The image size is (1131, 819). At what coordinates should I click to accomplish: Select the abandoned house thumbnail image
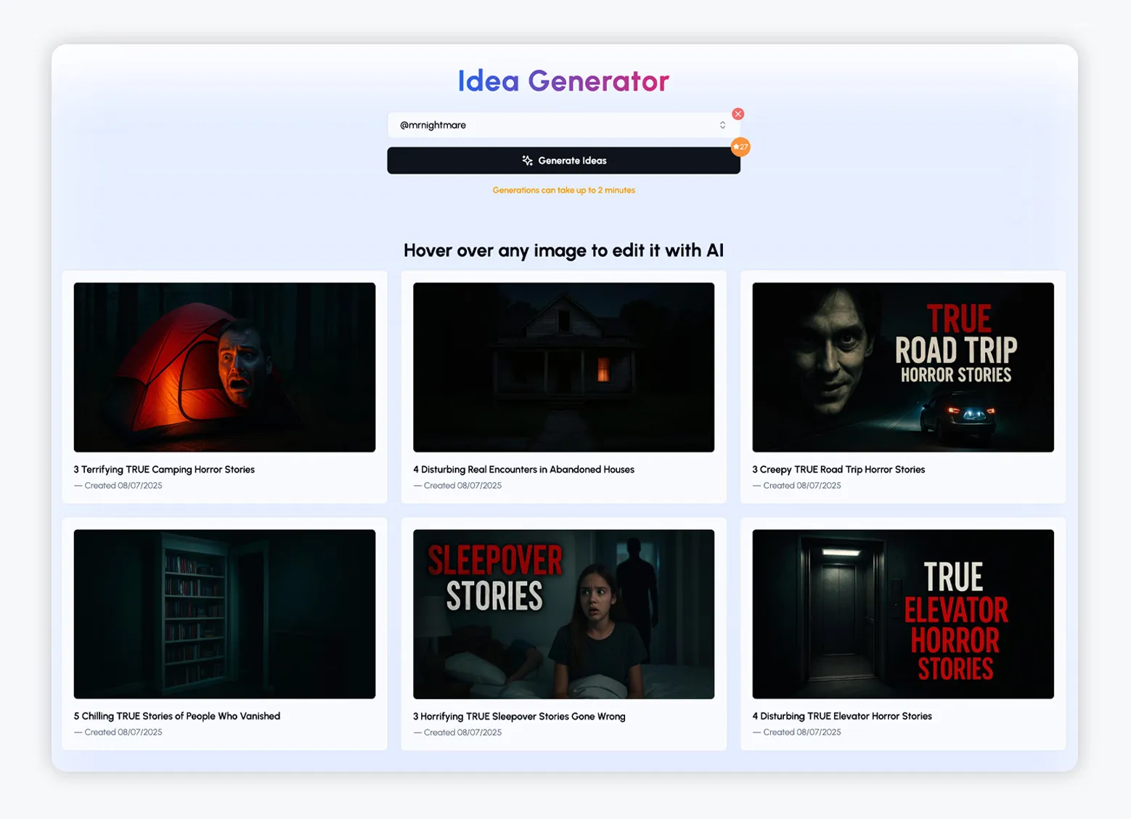tap(563, 367)
